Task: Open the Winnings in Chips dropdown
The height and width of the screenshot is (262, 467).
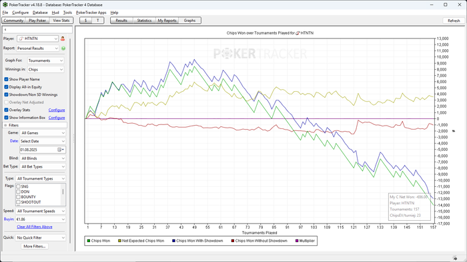Action: [46, 69]
